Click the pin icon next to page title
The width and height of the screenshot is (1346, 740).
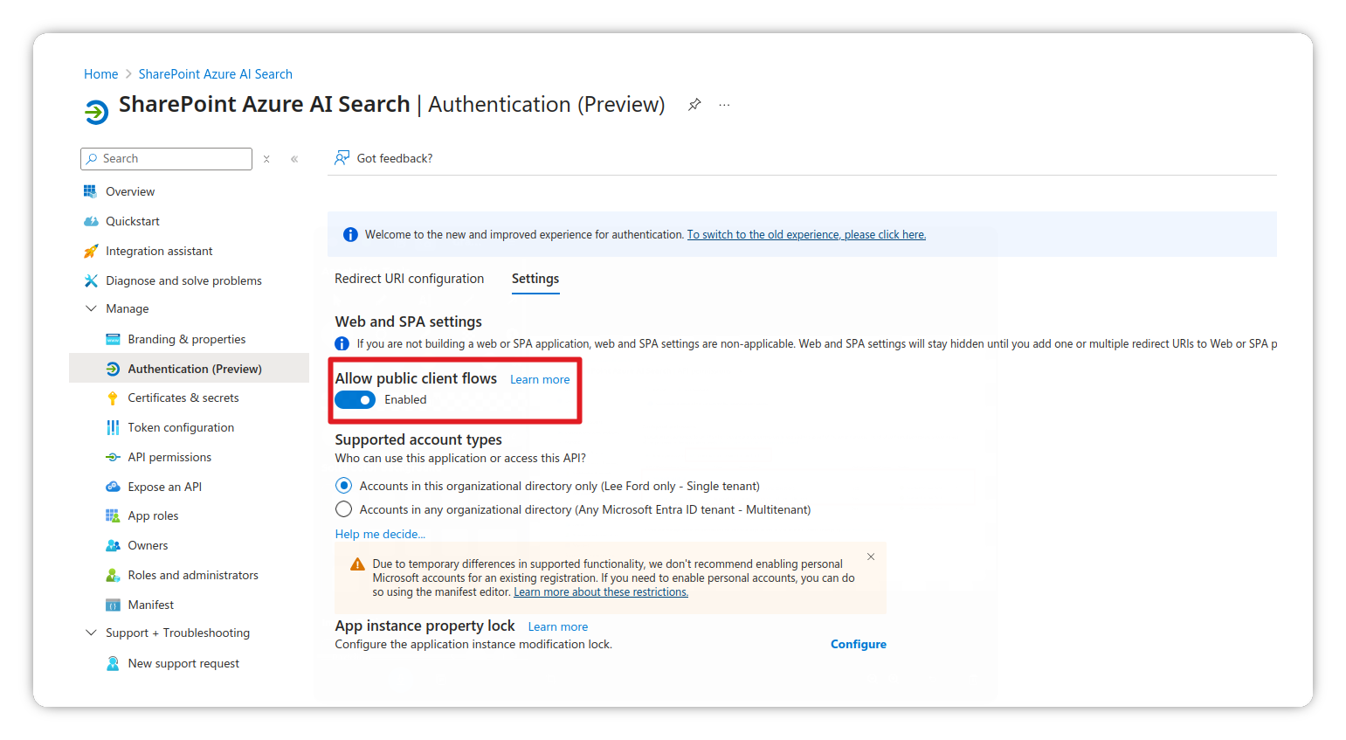coord(694,104)
